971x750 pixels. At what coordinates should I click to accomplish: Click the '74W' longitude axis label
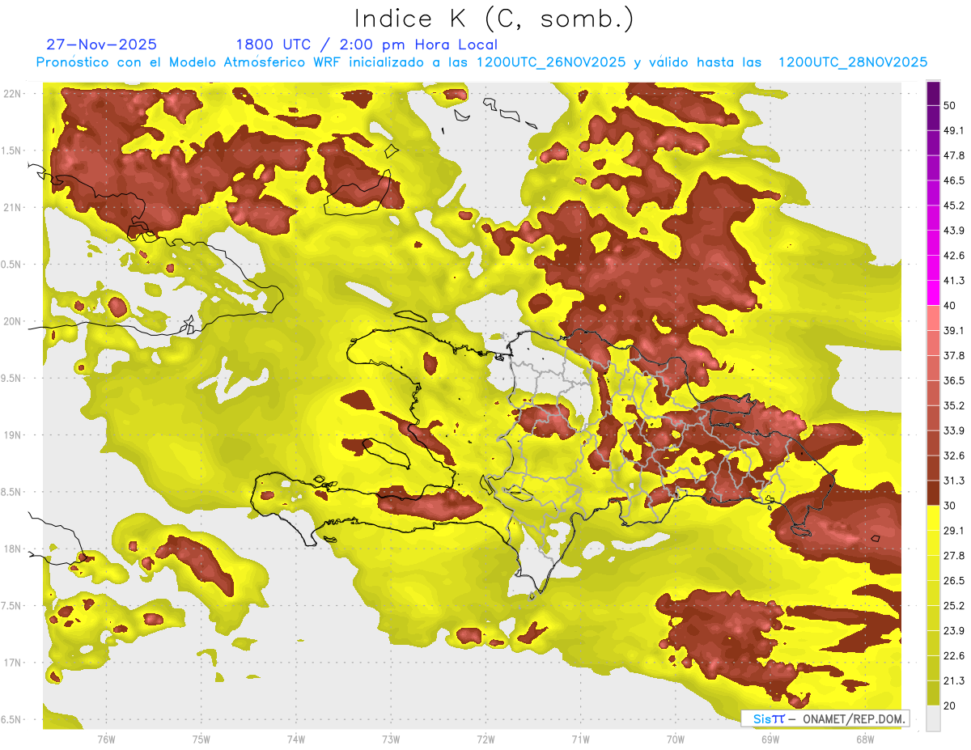[296, 739]
